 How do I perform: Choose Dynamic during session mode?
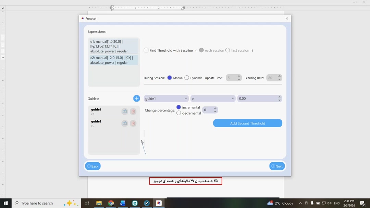[x=187, y=78]
